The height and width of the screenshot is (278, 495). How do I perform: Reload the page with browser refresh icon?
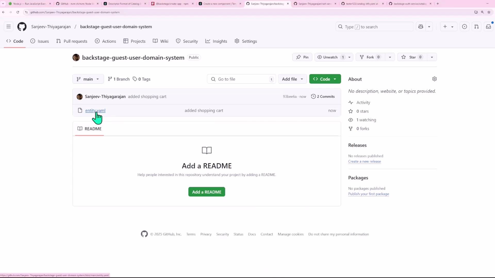tap(18, 12)
